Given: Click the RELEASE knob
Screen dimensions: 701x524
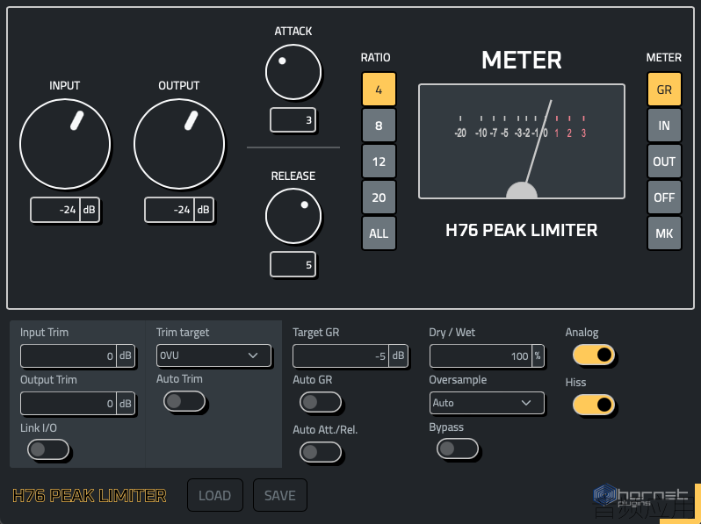Looking at the screenshot, I should [x=293, y=216].
